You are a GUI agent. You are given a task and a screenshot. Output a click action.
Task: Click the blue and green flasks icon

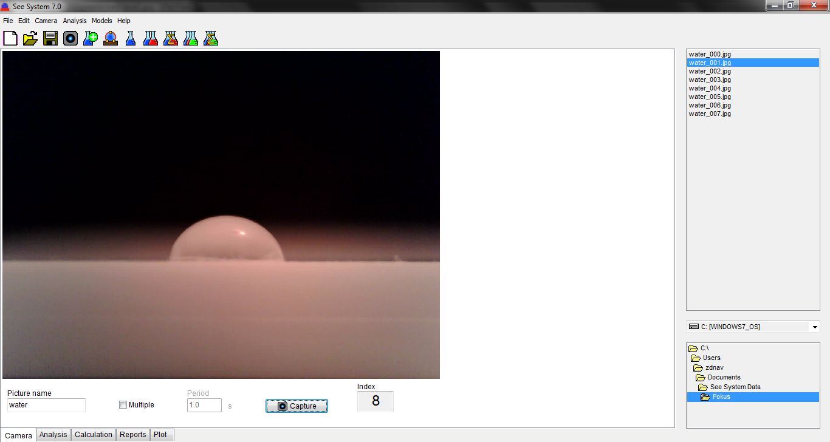[191, 39]
